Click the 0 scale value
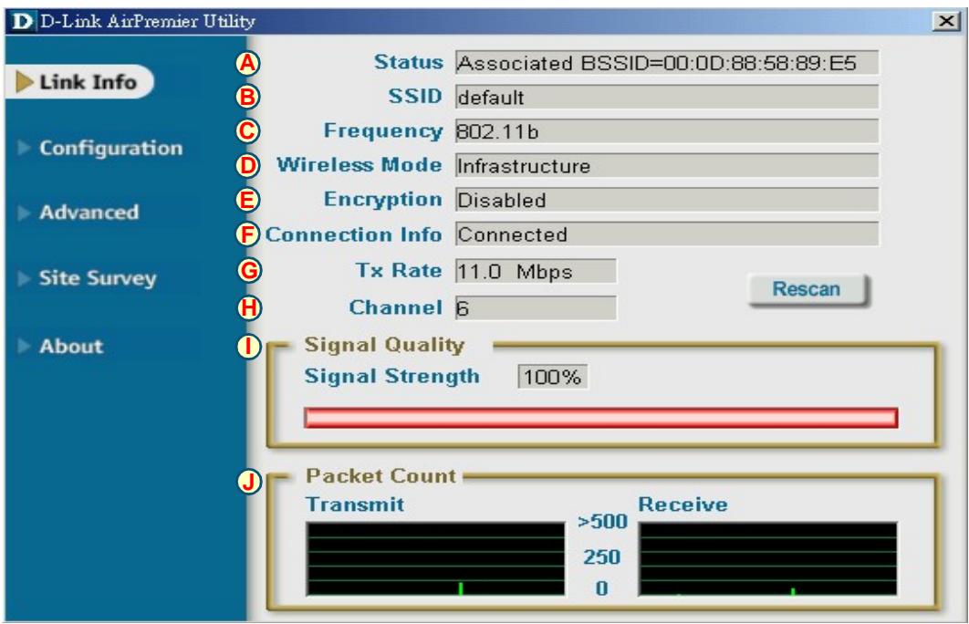This screenshot has height=624, width=969. 602,588
